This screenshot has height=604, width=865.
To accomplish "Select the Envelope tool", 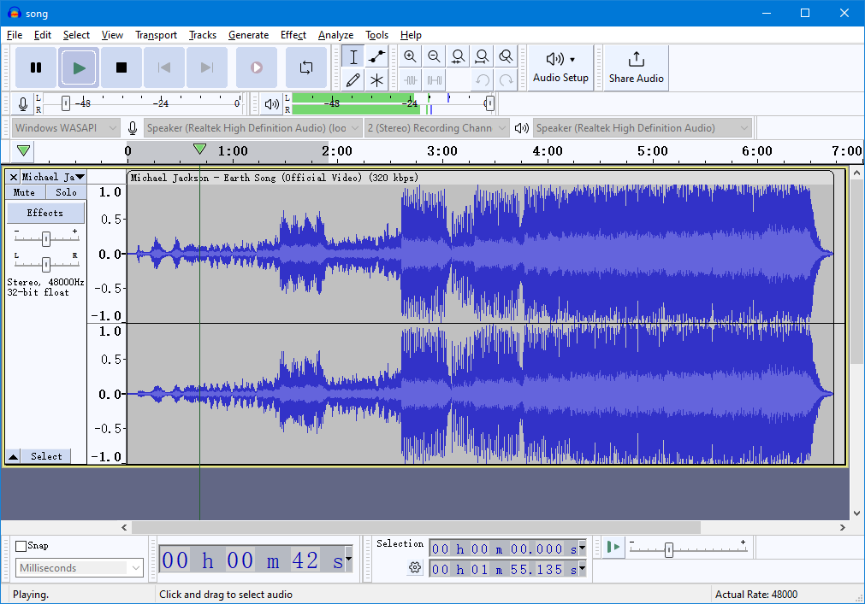I will point(376,56).
